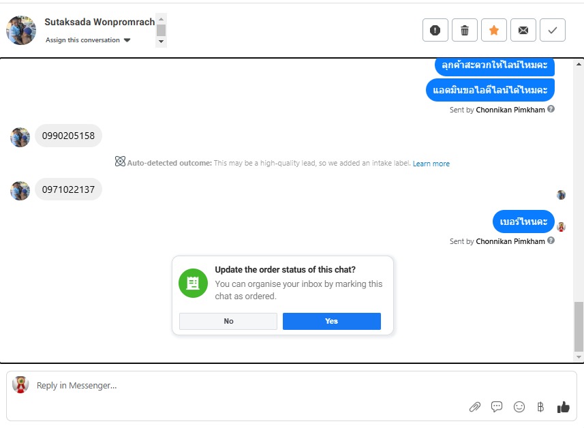
Task: Mark conversation unread with envelope icon
Action: coord(523,30)
